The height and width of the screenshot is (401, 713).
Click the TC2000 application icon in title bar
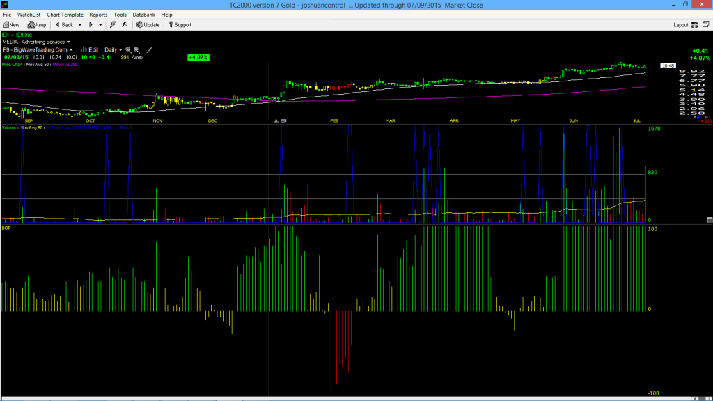[x=5, y=5]
